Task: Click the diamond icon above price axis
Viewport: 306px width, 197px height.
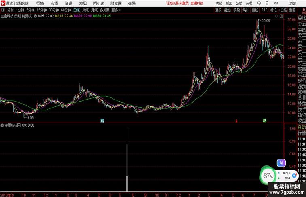Action: [x=276, y=16]
